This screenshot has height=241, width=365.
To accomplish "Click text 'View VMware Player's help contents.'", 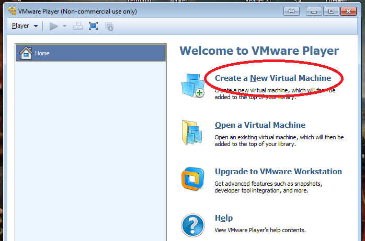I will [260, 230].
